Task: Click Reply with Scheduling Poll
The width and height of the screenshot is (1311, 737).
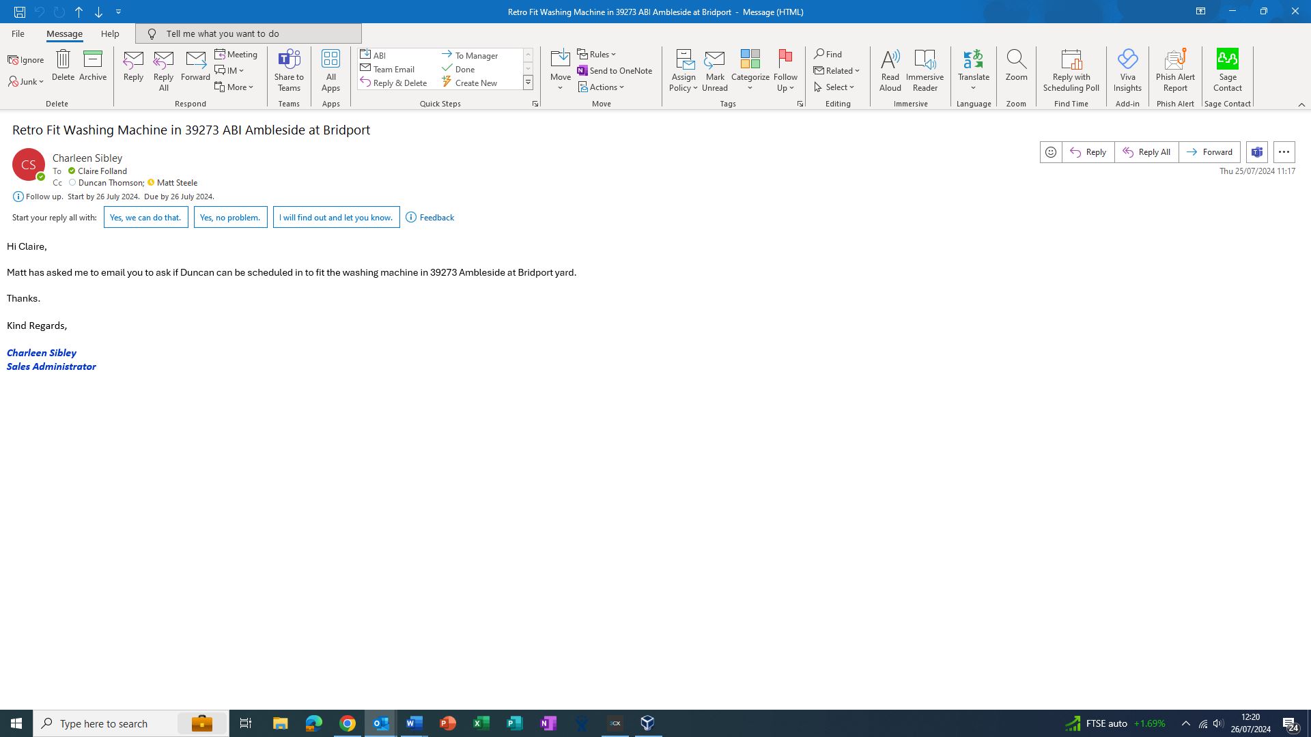Action: point(1071,70)
